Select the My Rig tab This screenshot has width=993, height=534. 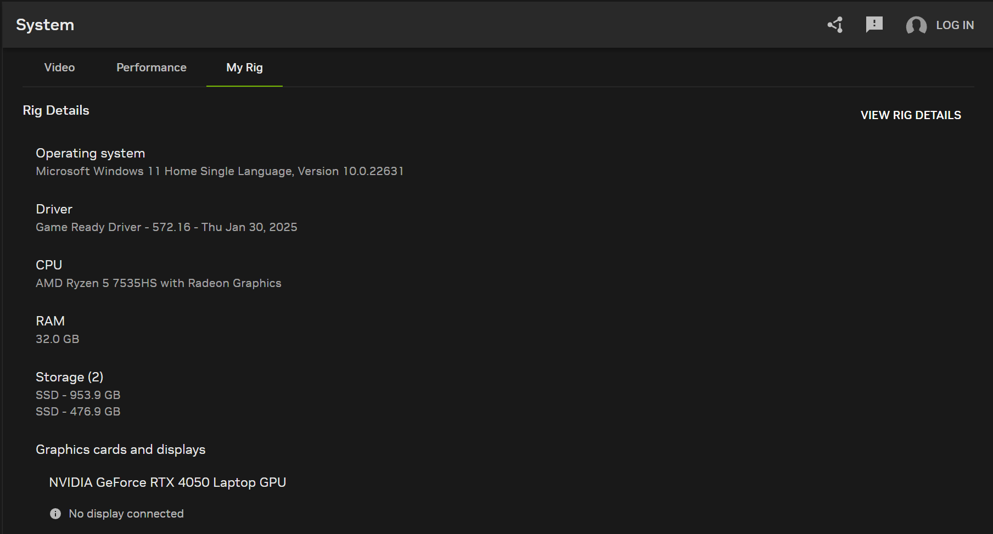244,68
